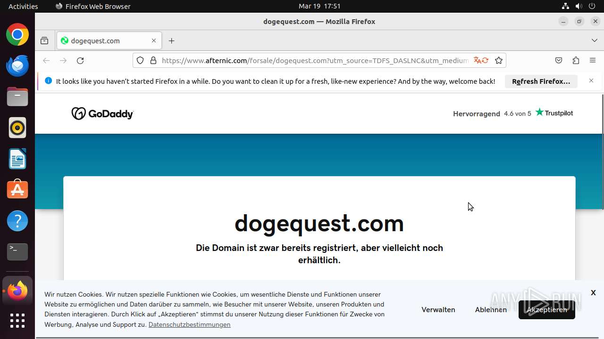Click the volume icon in top bar
Viewport: 604px width, 339px height.
580,6
